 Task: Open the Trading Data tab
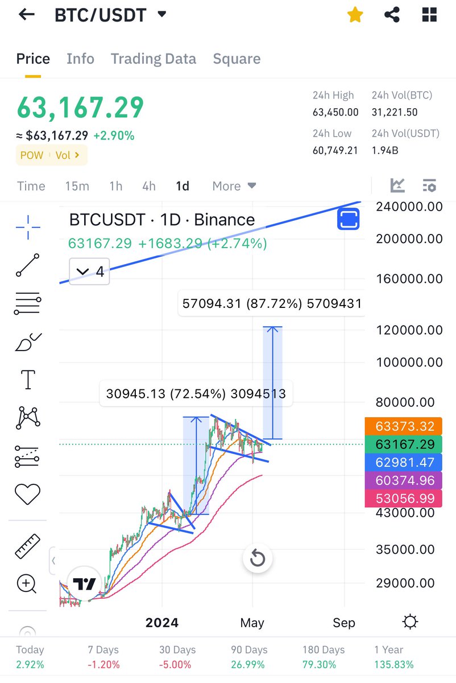pyautogui.click(x=154, y=59)
